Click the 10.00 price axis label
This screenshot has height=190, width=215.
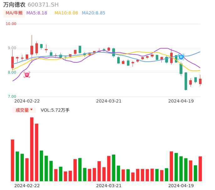11,24
